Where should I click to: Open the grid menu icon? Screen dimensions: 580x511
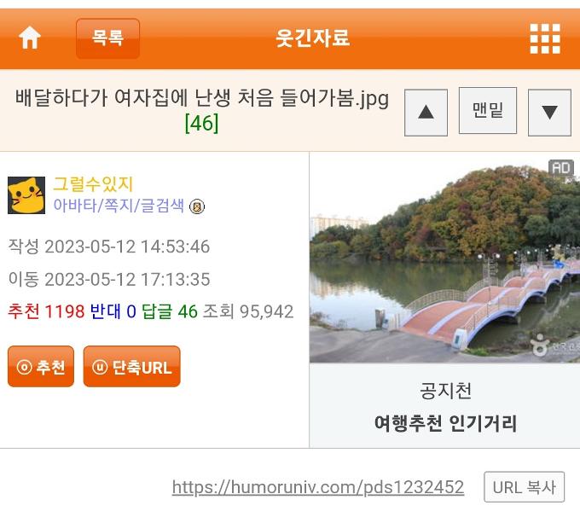click(x=545, y=38)
